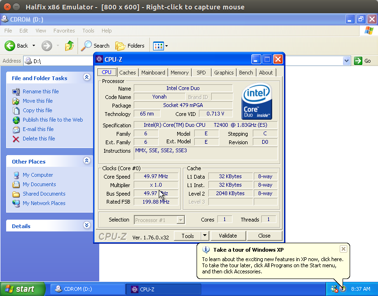The height and width of the screenshot is (296, 378).
Task: Click the Views icon on the toolbar
Action: click(158, 46)
